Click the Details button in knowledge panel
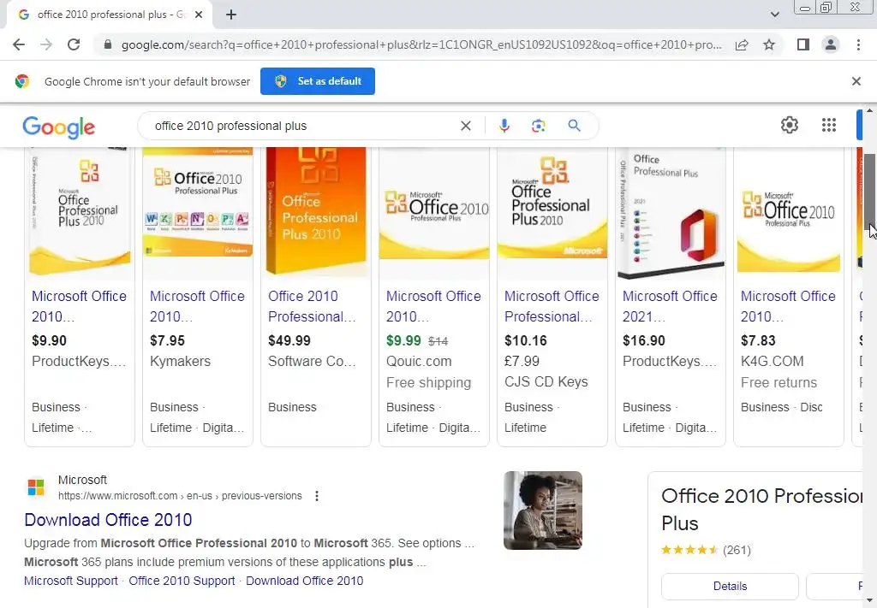Viewport: 877px width, 608px height. click(730, 587)
